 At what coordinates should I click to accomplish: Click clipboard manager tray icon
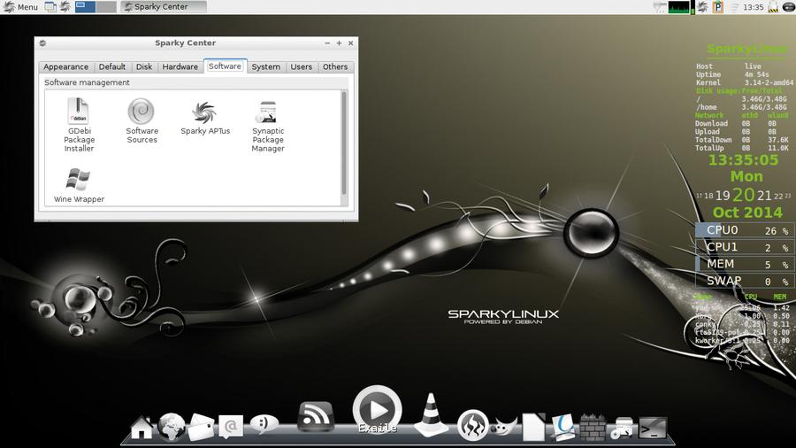point(718,6)
